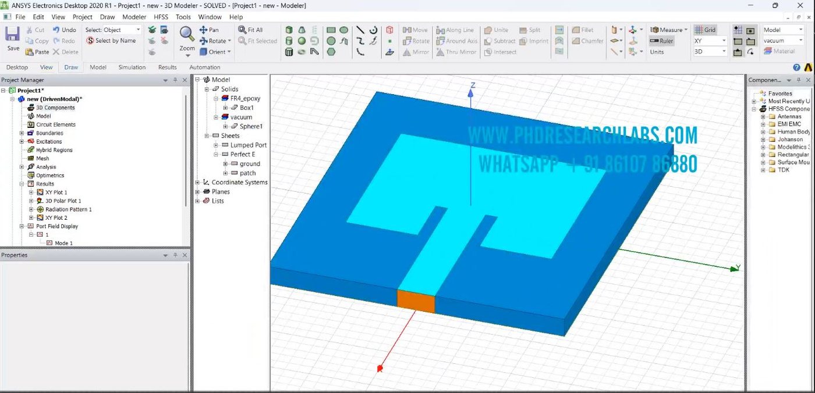The width and height of the screenshot is (815, 393).
Task: Select the Draw Regular Polygon tool
Action: coord(331,52)
